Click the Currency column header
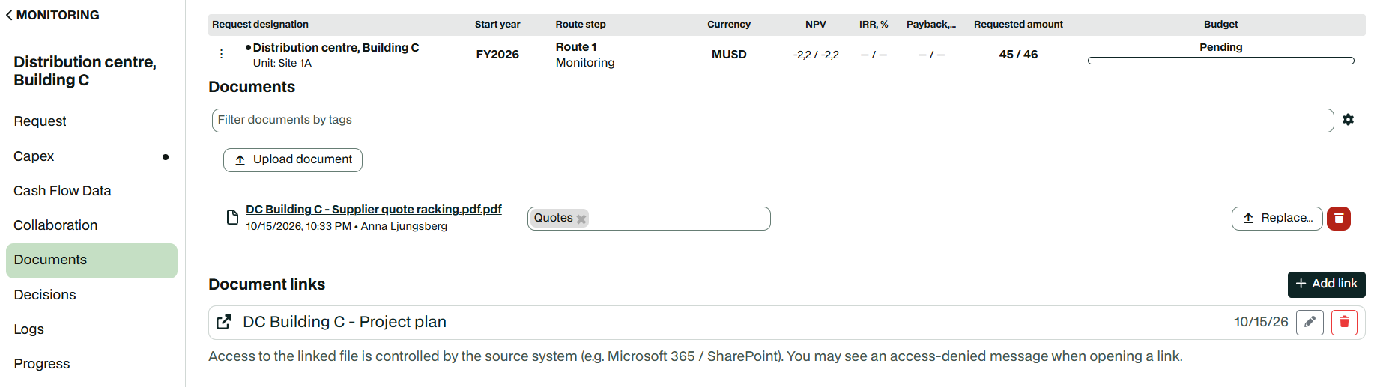1386x387 pixels. click(x=729, y=25)
